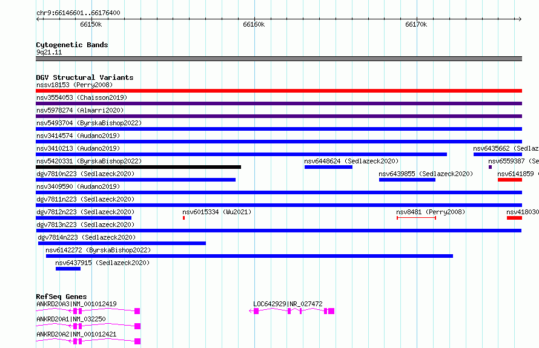This screenshot has width=539, height=348.
Task: Select the nsv3410213 (Audano2019) label
Action: (78, 148)
